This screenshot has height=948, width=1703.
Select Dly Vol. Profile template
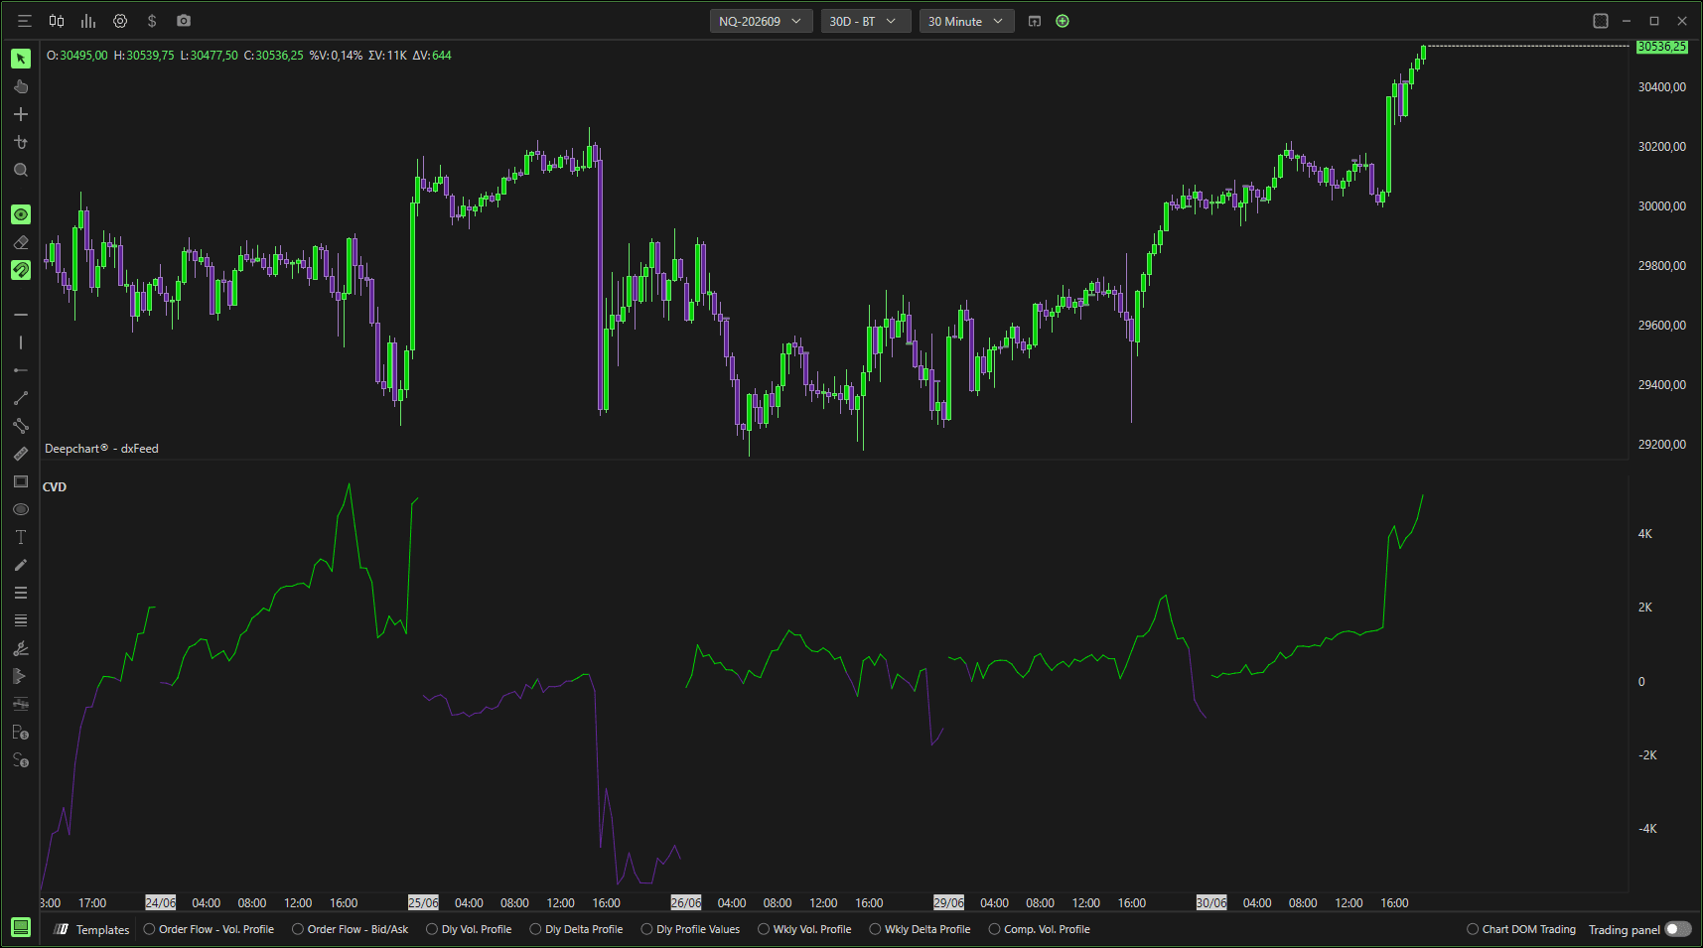470,929
